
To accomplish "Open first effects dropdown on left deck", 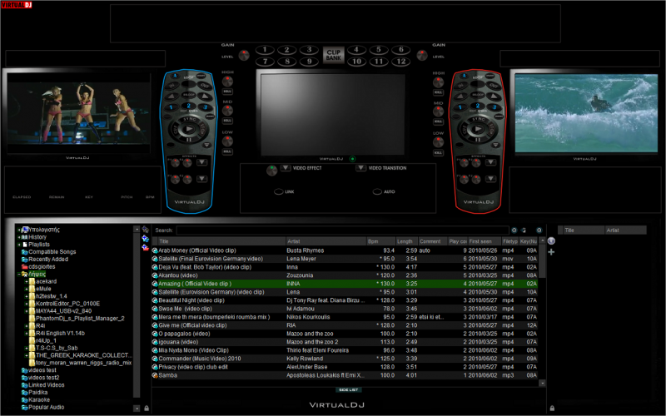I will click(201, 162).
